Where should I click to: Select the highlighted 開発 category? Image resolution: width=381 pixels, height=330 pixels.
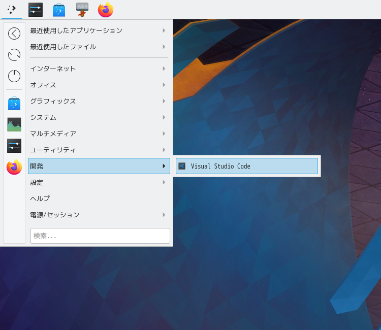99,166
